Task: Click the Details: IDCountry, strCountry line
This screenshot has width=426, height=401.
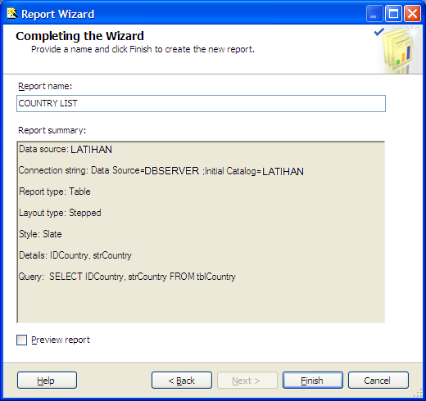Action: click(x=75, y=255)
